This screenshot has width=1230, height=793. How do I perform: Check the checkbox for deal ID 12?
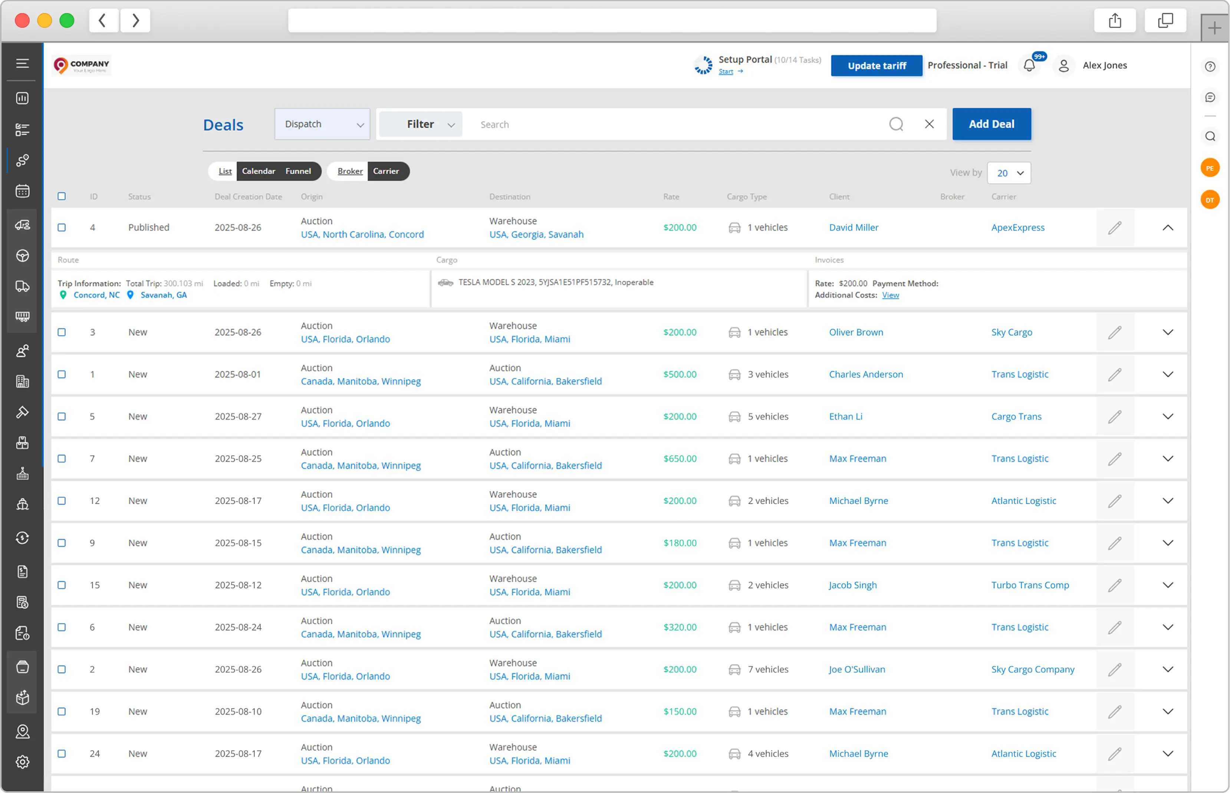tap(62, 501)
